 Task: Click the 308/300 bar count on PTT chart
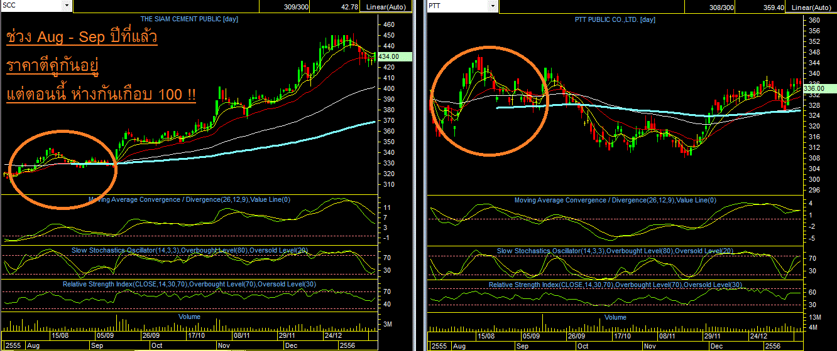721,7
